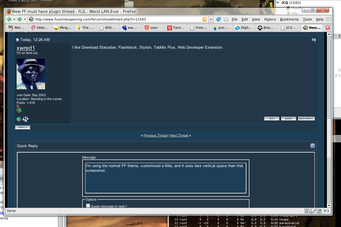Screen dimensions: 341x227
Task: Go back with the green back arrow
Action: point(9,19)
